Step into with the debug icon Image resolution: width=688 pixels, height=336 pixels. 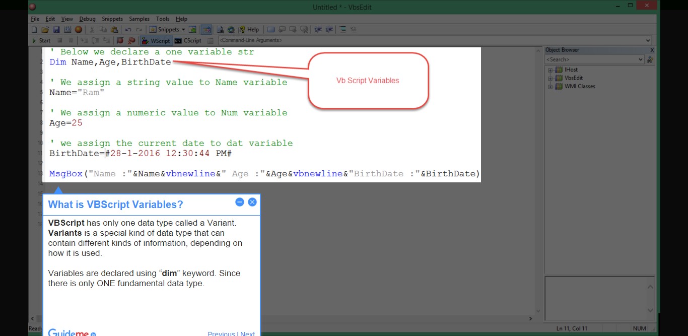tap(84, 41)
